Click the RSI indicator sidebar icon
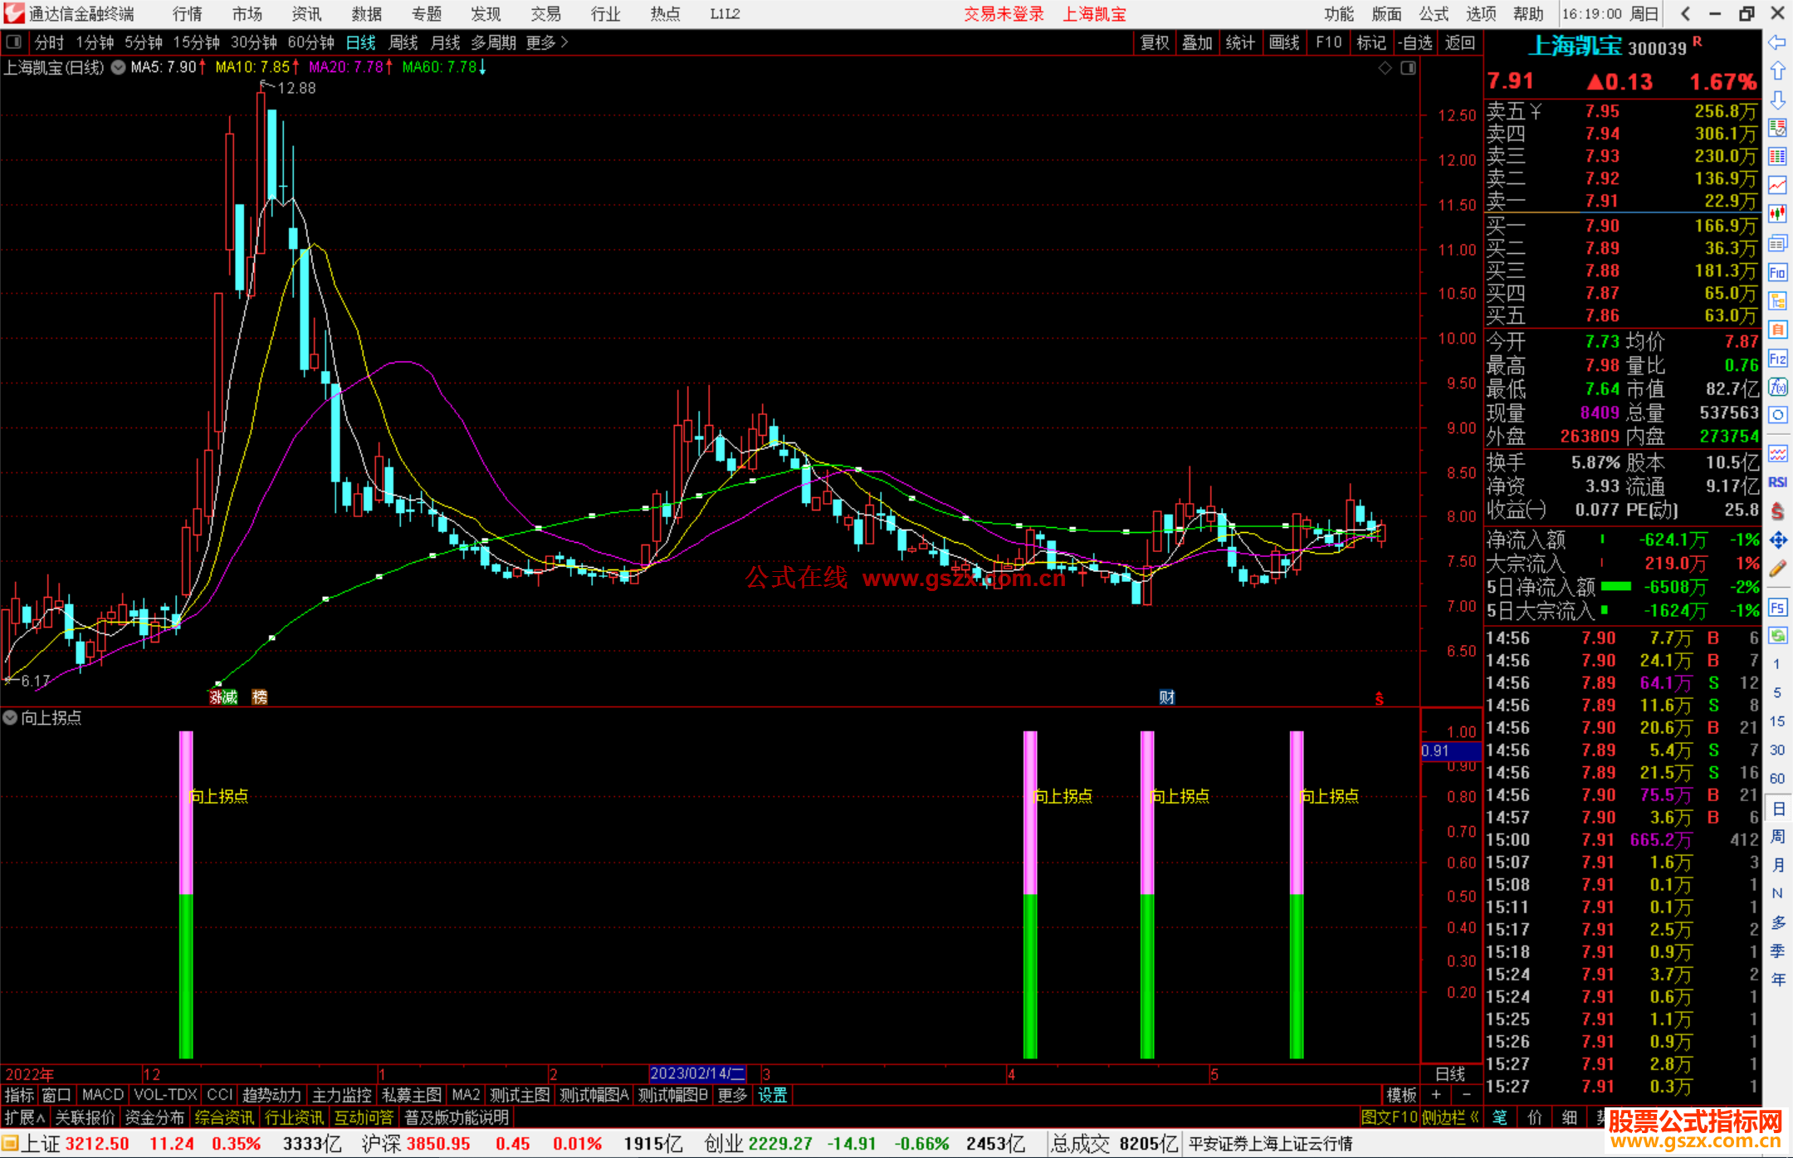This screenshot has width=1793, height=1158. (1777, 482)
